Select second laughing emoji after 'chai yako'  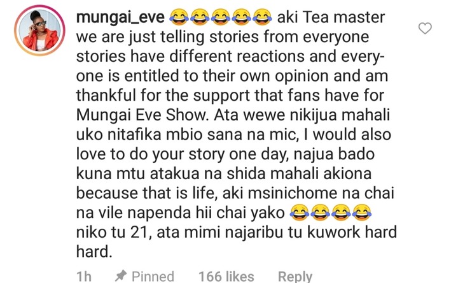321,212
